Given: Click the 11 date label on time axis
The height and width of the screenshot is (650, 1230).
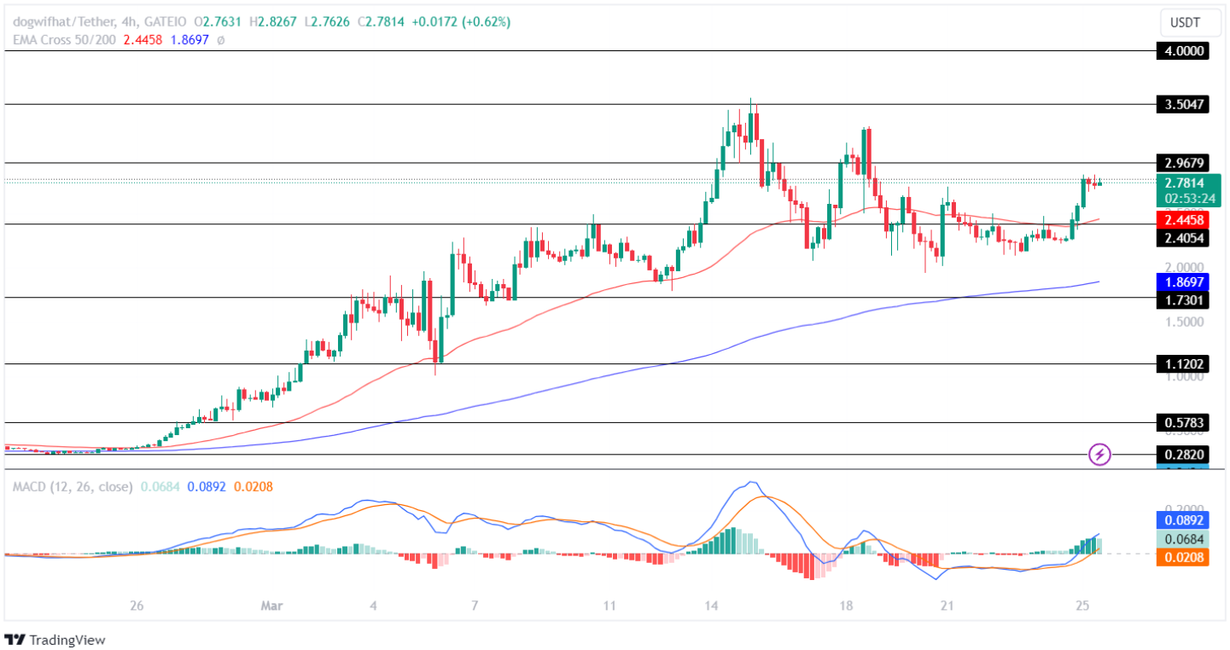Looking at the screenshot, I should coord(609,606).
